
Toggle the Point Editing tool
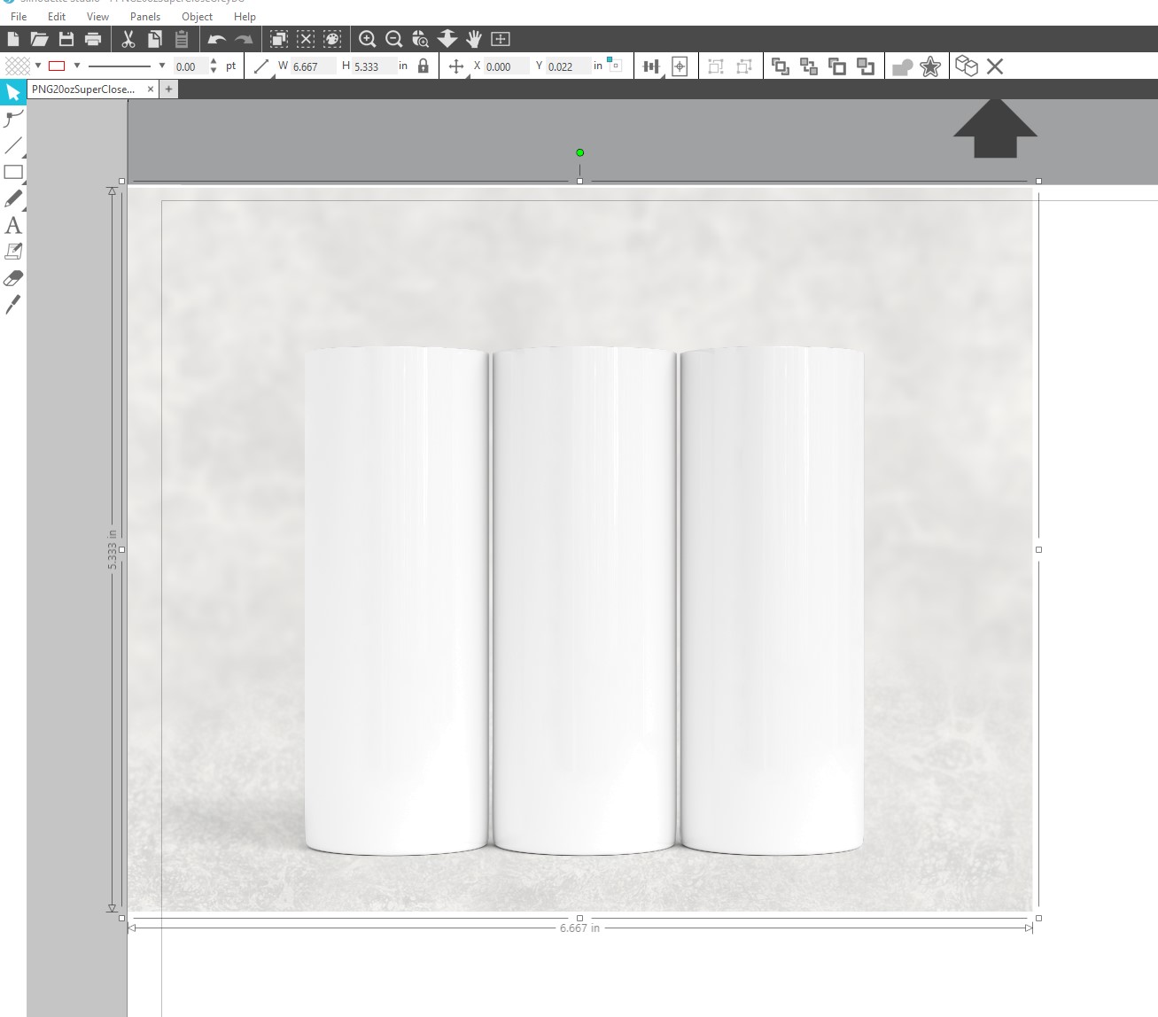pos(12,117)
